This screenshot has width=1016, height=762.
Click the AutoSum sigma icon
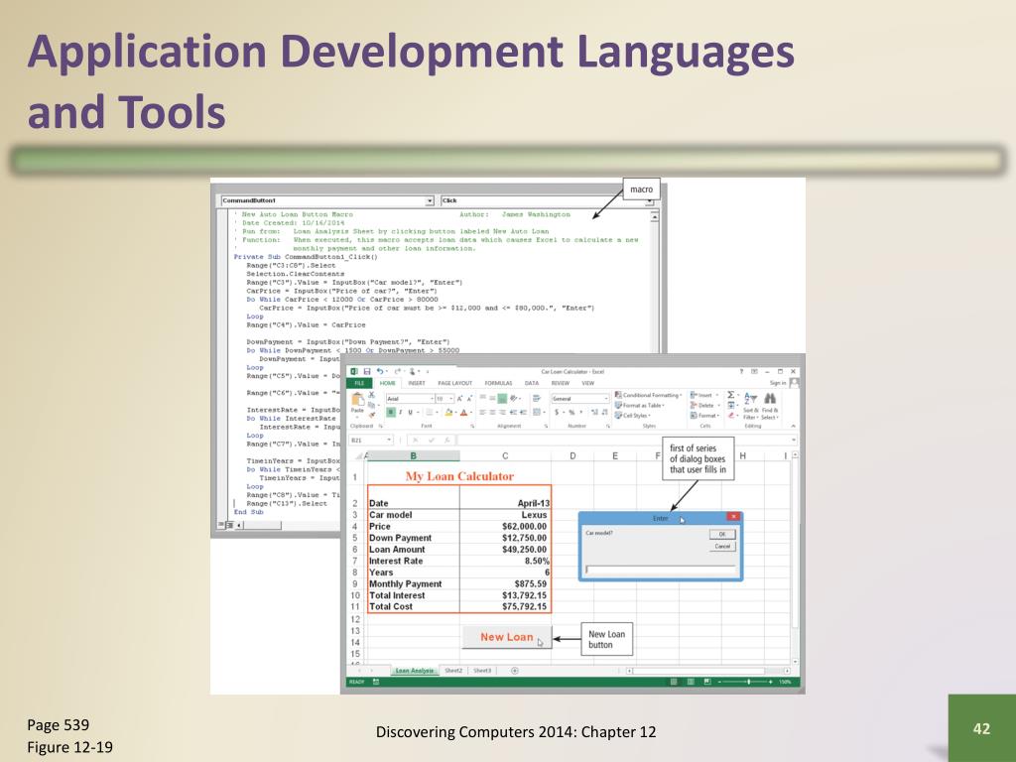pyautogui.click(x=731, y=395)
